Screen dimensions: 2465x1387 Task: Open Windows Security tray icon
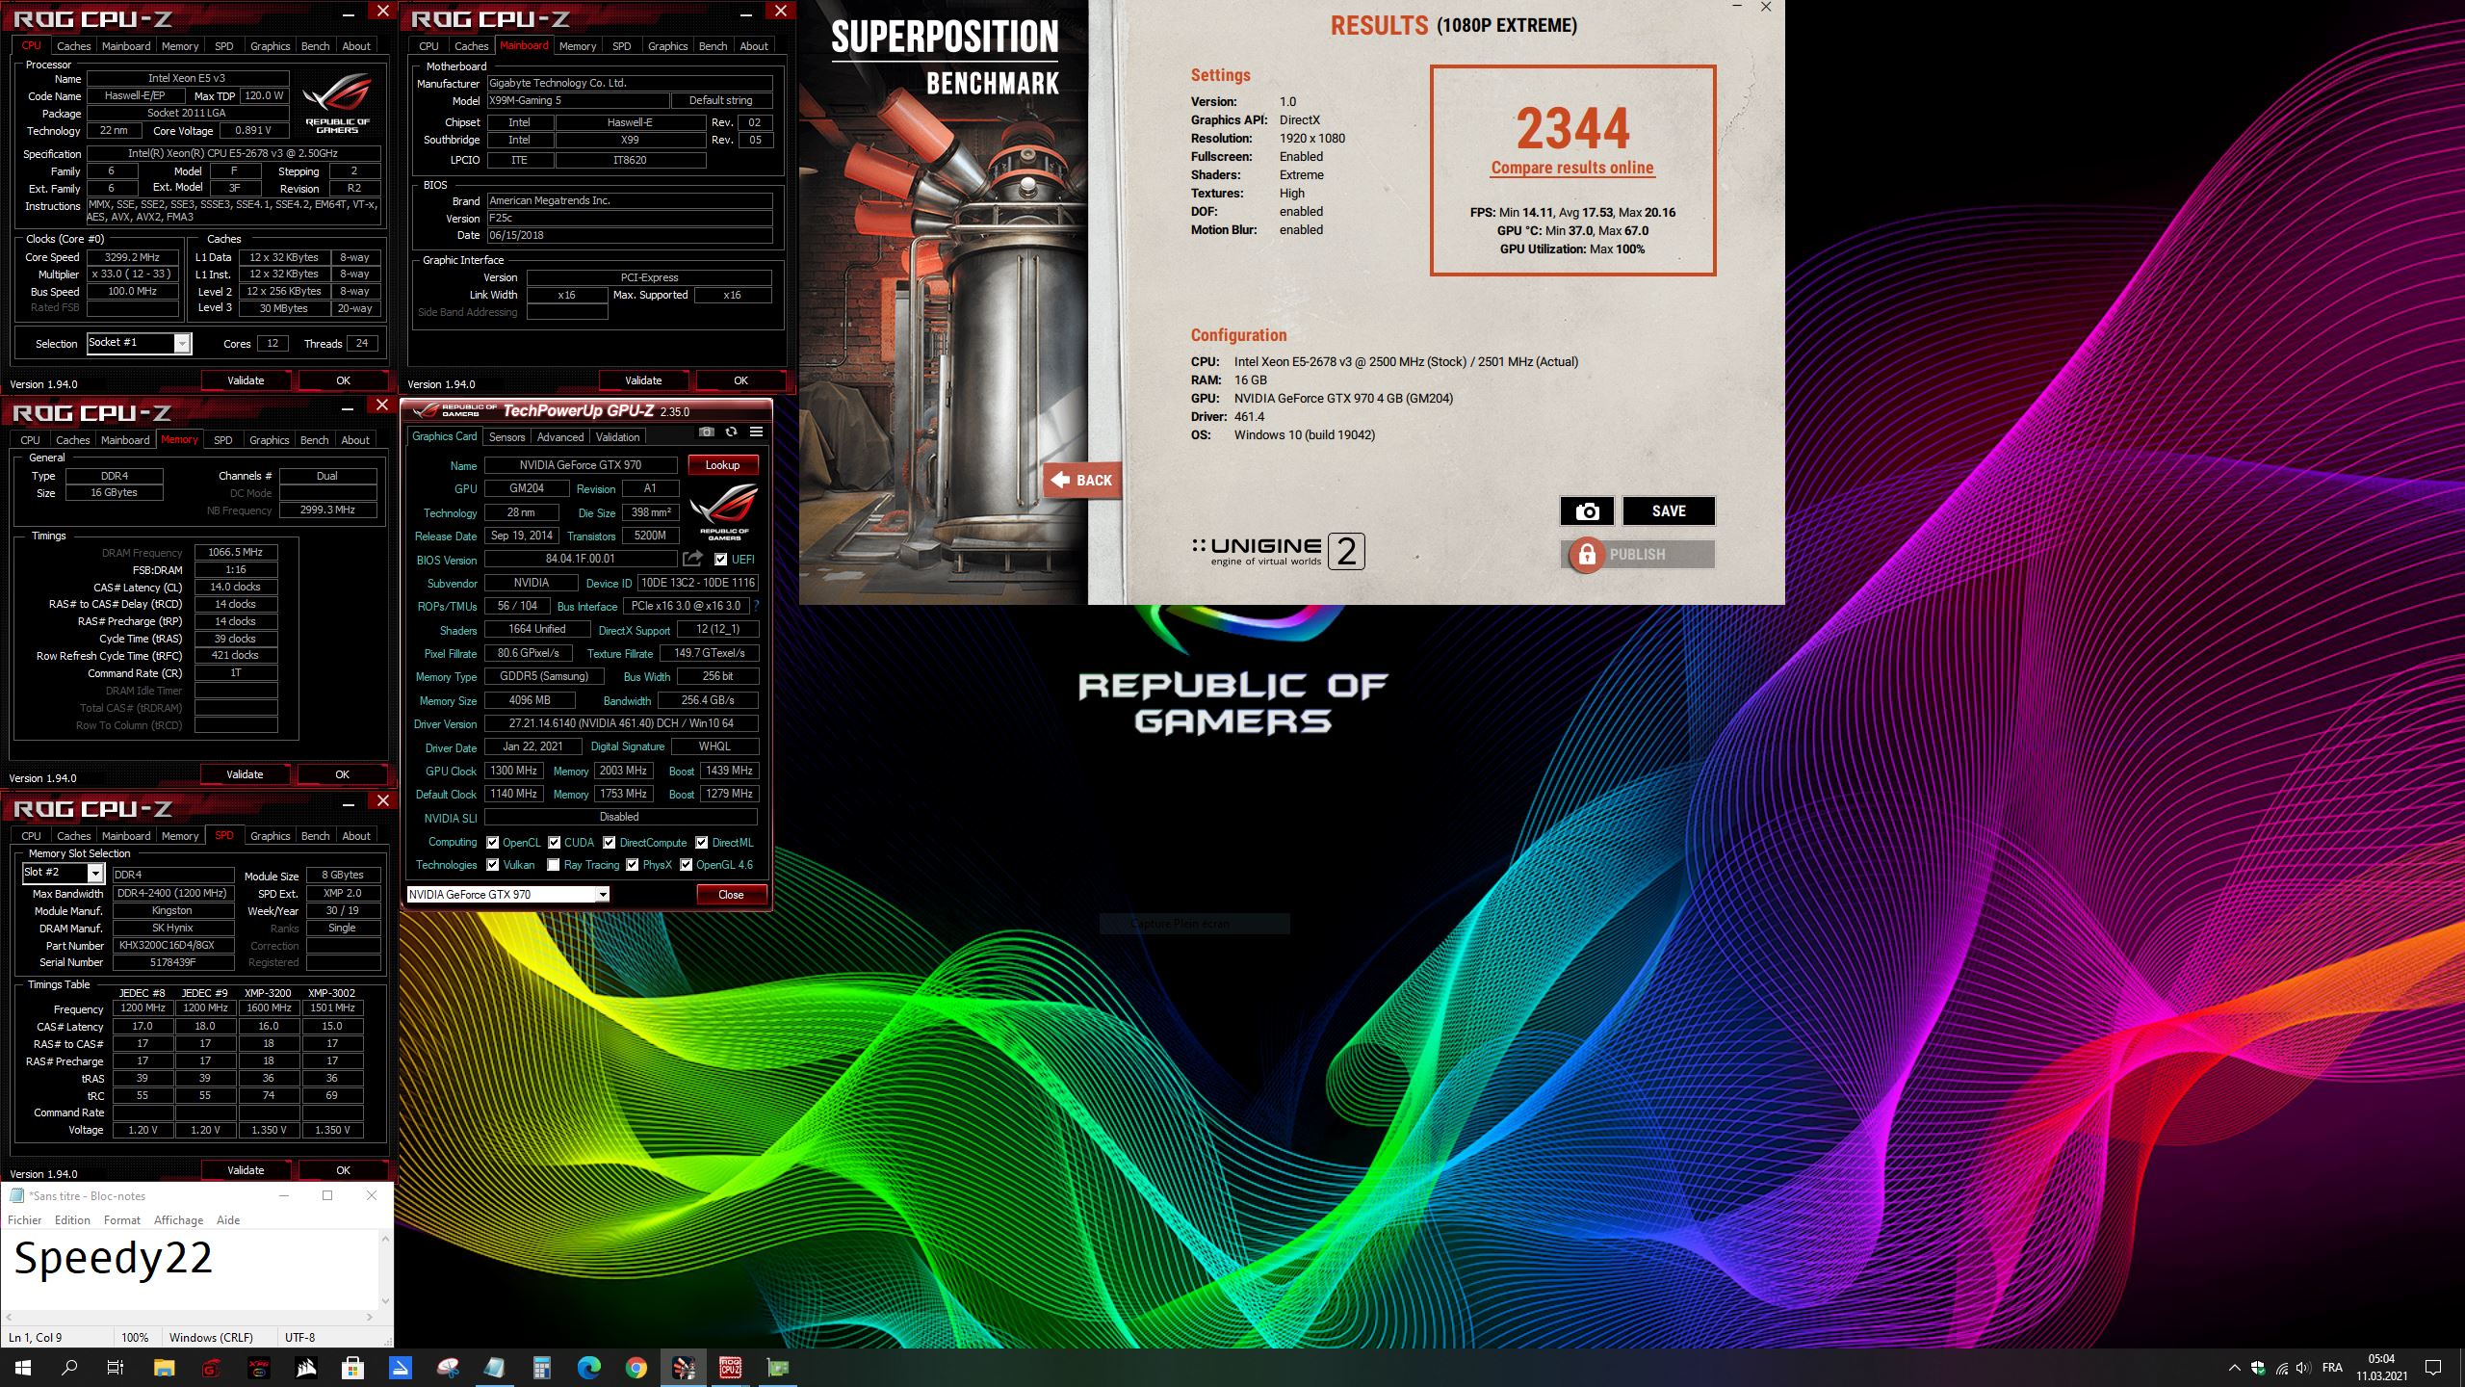[x=2258, y=1368]
